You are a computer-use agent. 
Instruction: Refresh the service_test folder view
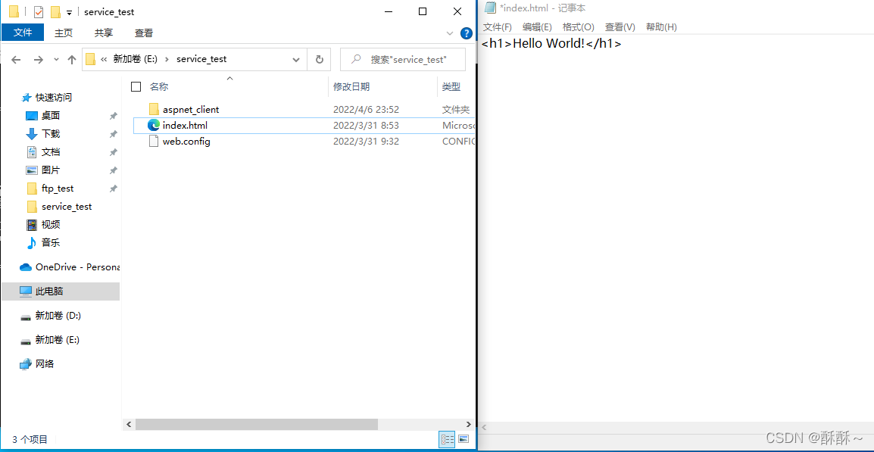(x=320, y=59)
